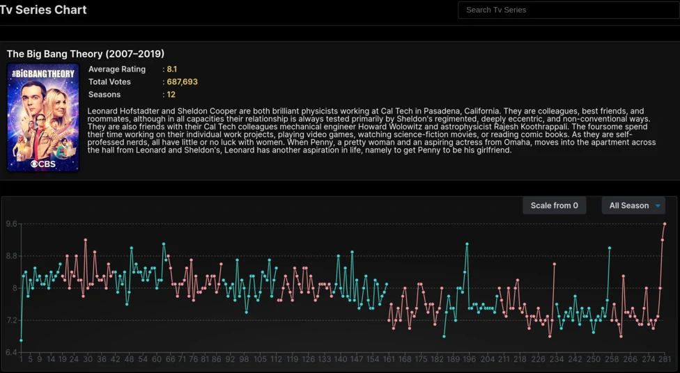
Task: Click the 8.1 average rating value
Action: point(171,70)
